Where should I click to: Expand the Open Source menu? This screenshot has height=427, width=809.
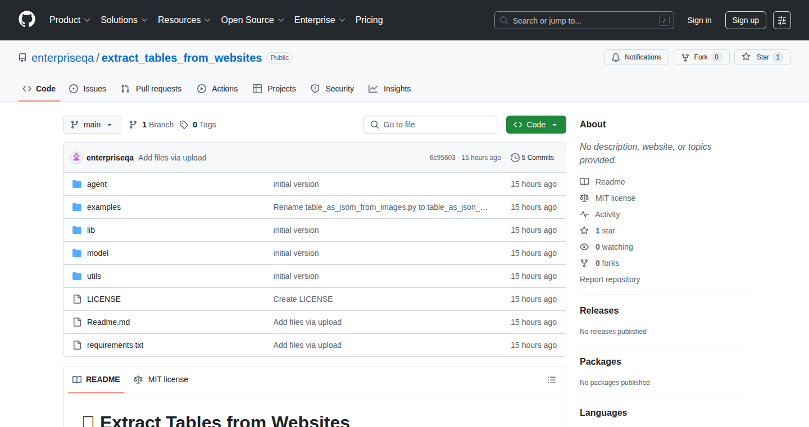[252, 20]
